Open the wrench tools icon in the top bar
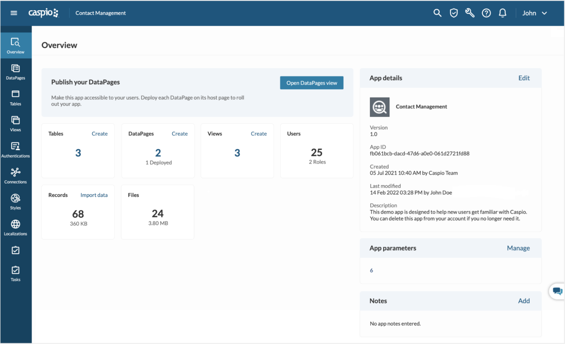The height and width of the screenshot is (344, 565). [470, 13]
